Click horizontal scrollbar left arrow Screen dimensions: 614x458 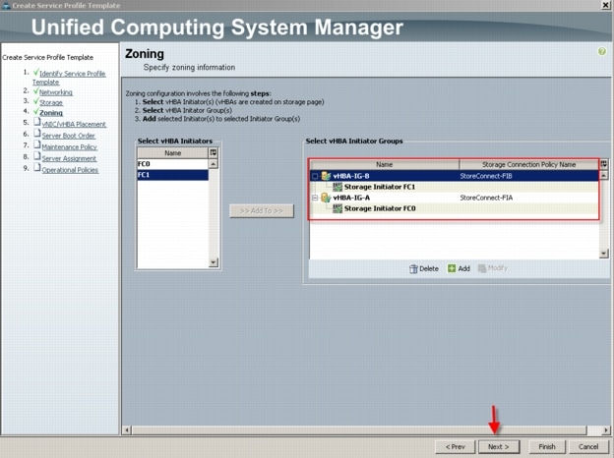point(127,430)
